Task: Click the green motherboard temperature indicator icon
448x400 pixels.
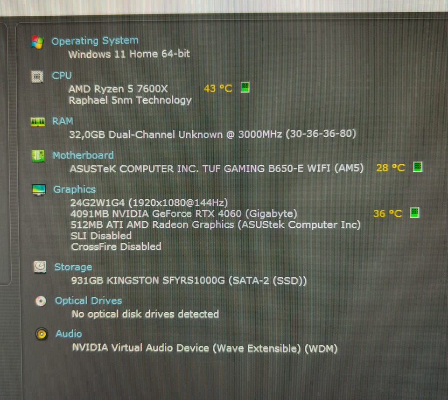Action: coord(417,167)
